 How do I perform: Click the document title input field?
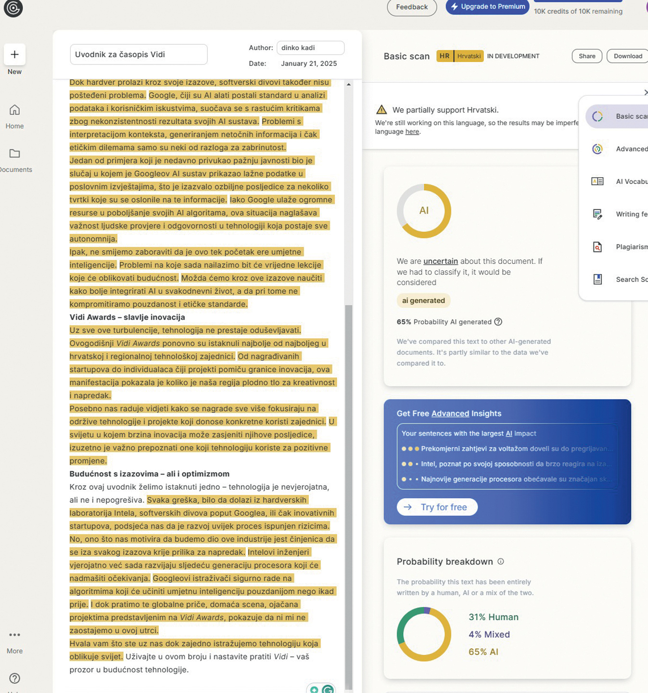(139, 54)
